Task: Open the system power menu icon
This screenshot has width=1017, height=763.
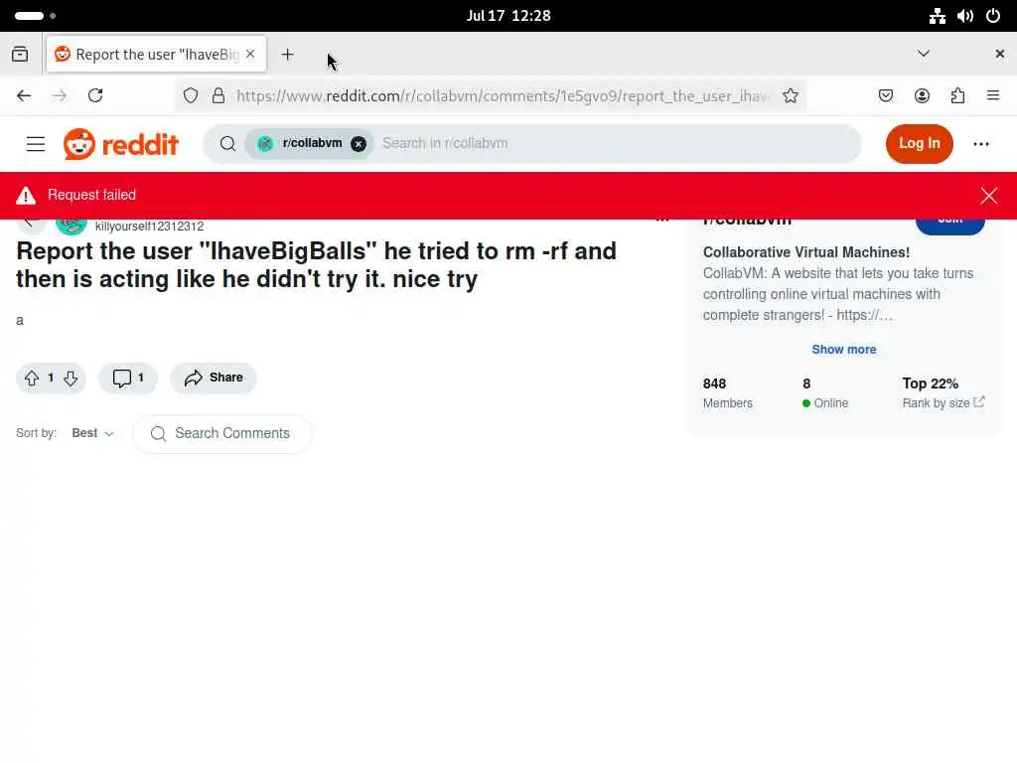Action: (x=993, y=16)
